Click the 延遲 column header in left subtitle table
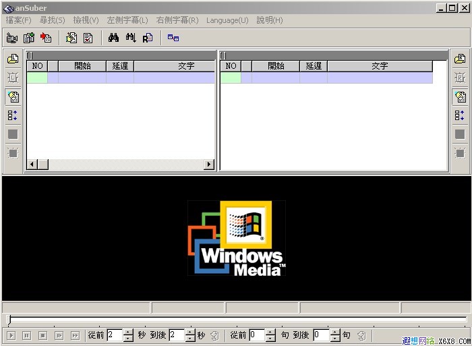 coord(120,66)
